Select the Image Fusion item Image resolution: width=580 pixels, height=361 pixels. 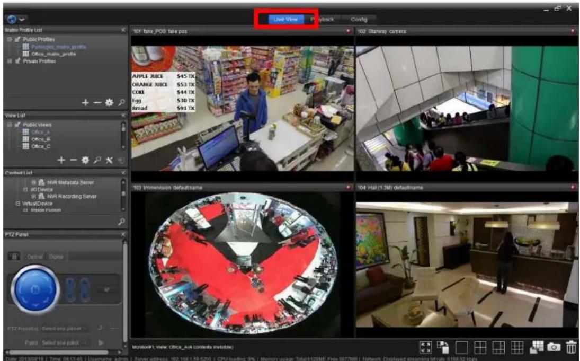click(x=46, y=210)
